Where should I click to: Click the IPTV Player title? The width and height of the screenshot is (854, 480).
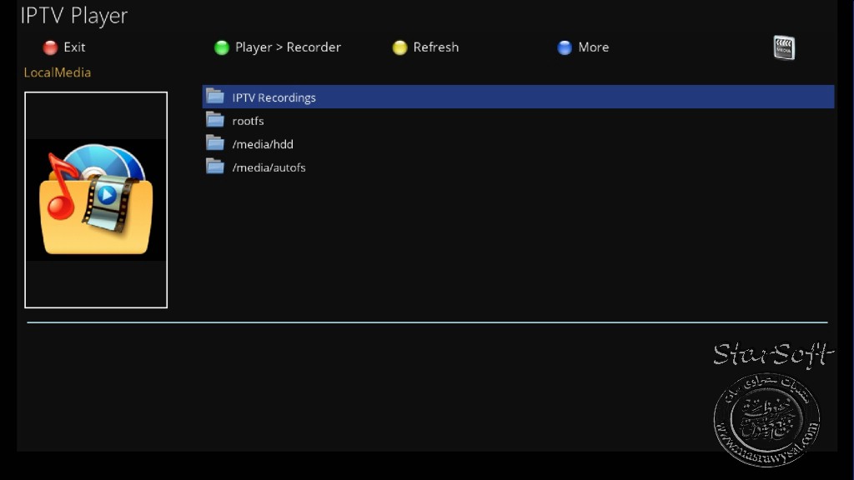point(74,16)
